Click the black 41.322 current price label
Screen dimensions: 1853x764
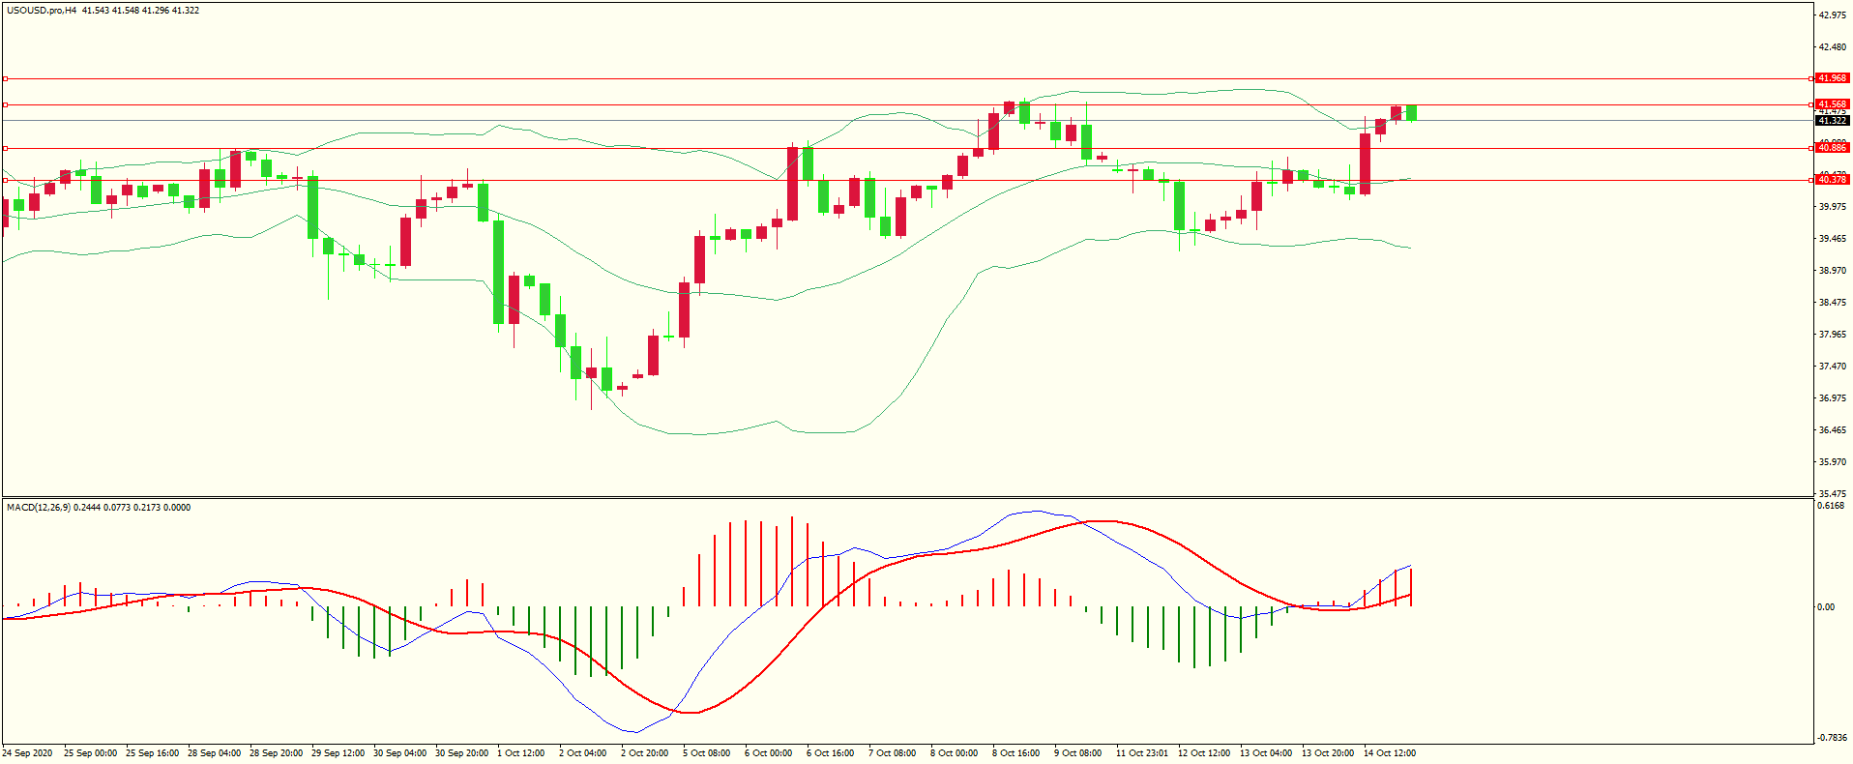[x=1832, y=121]
